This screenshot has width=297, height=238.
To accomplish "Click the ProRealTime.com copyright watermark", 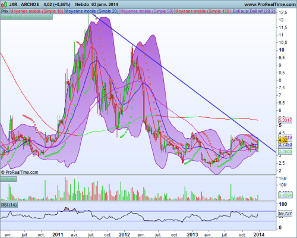I will coord(20,172).
